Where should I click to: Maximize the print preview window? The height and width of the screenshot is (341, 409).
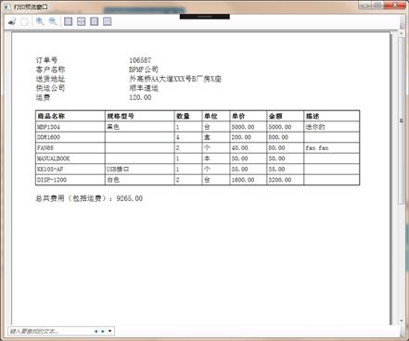377,6
